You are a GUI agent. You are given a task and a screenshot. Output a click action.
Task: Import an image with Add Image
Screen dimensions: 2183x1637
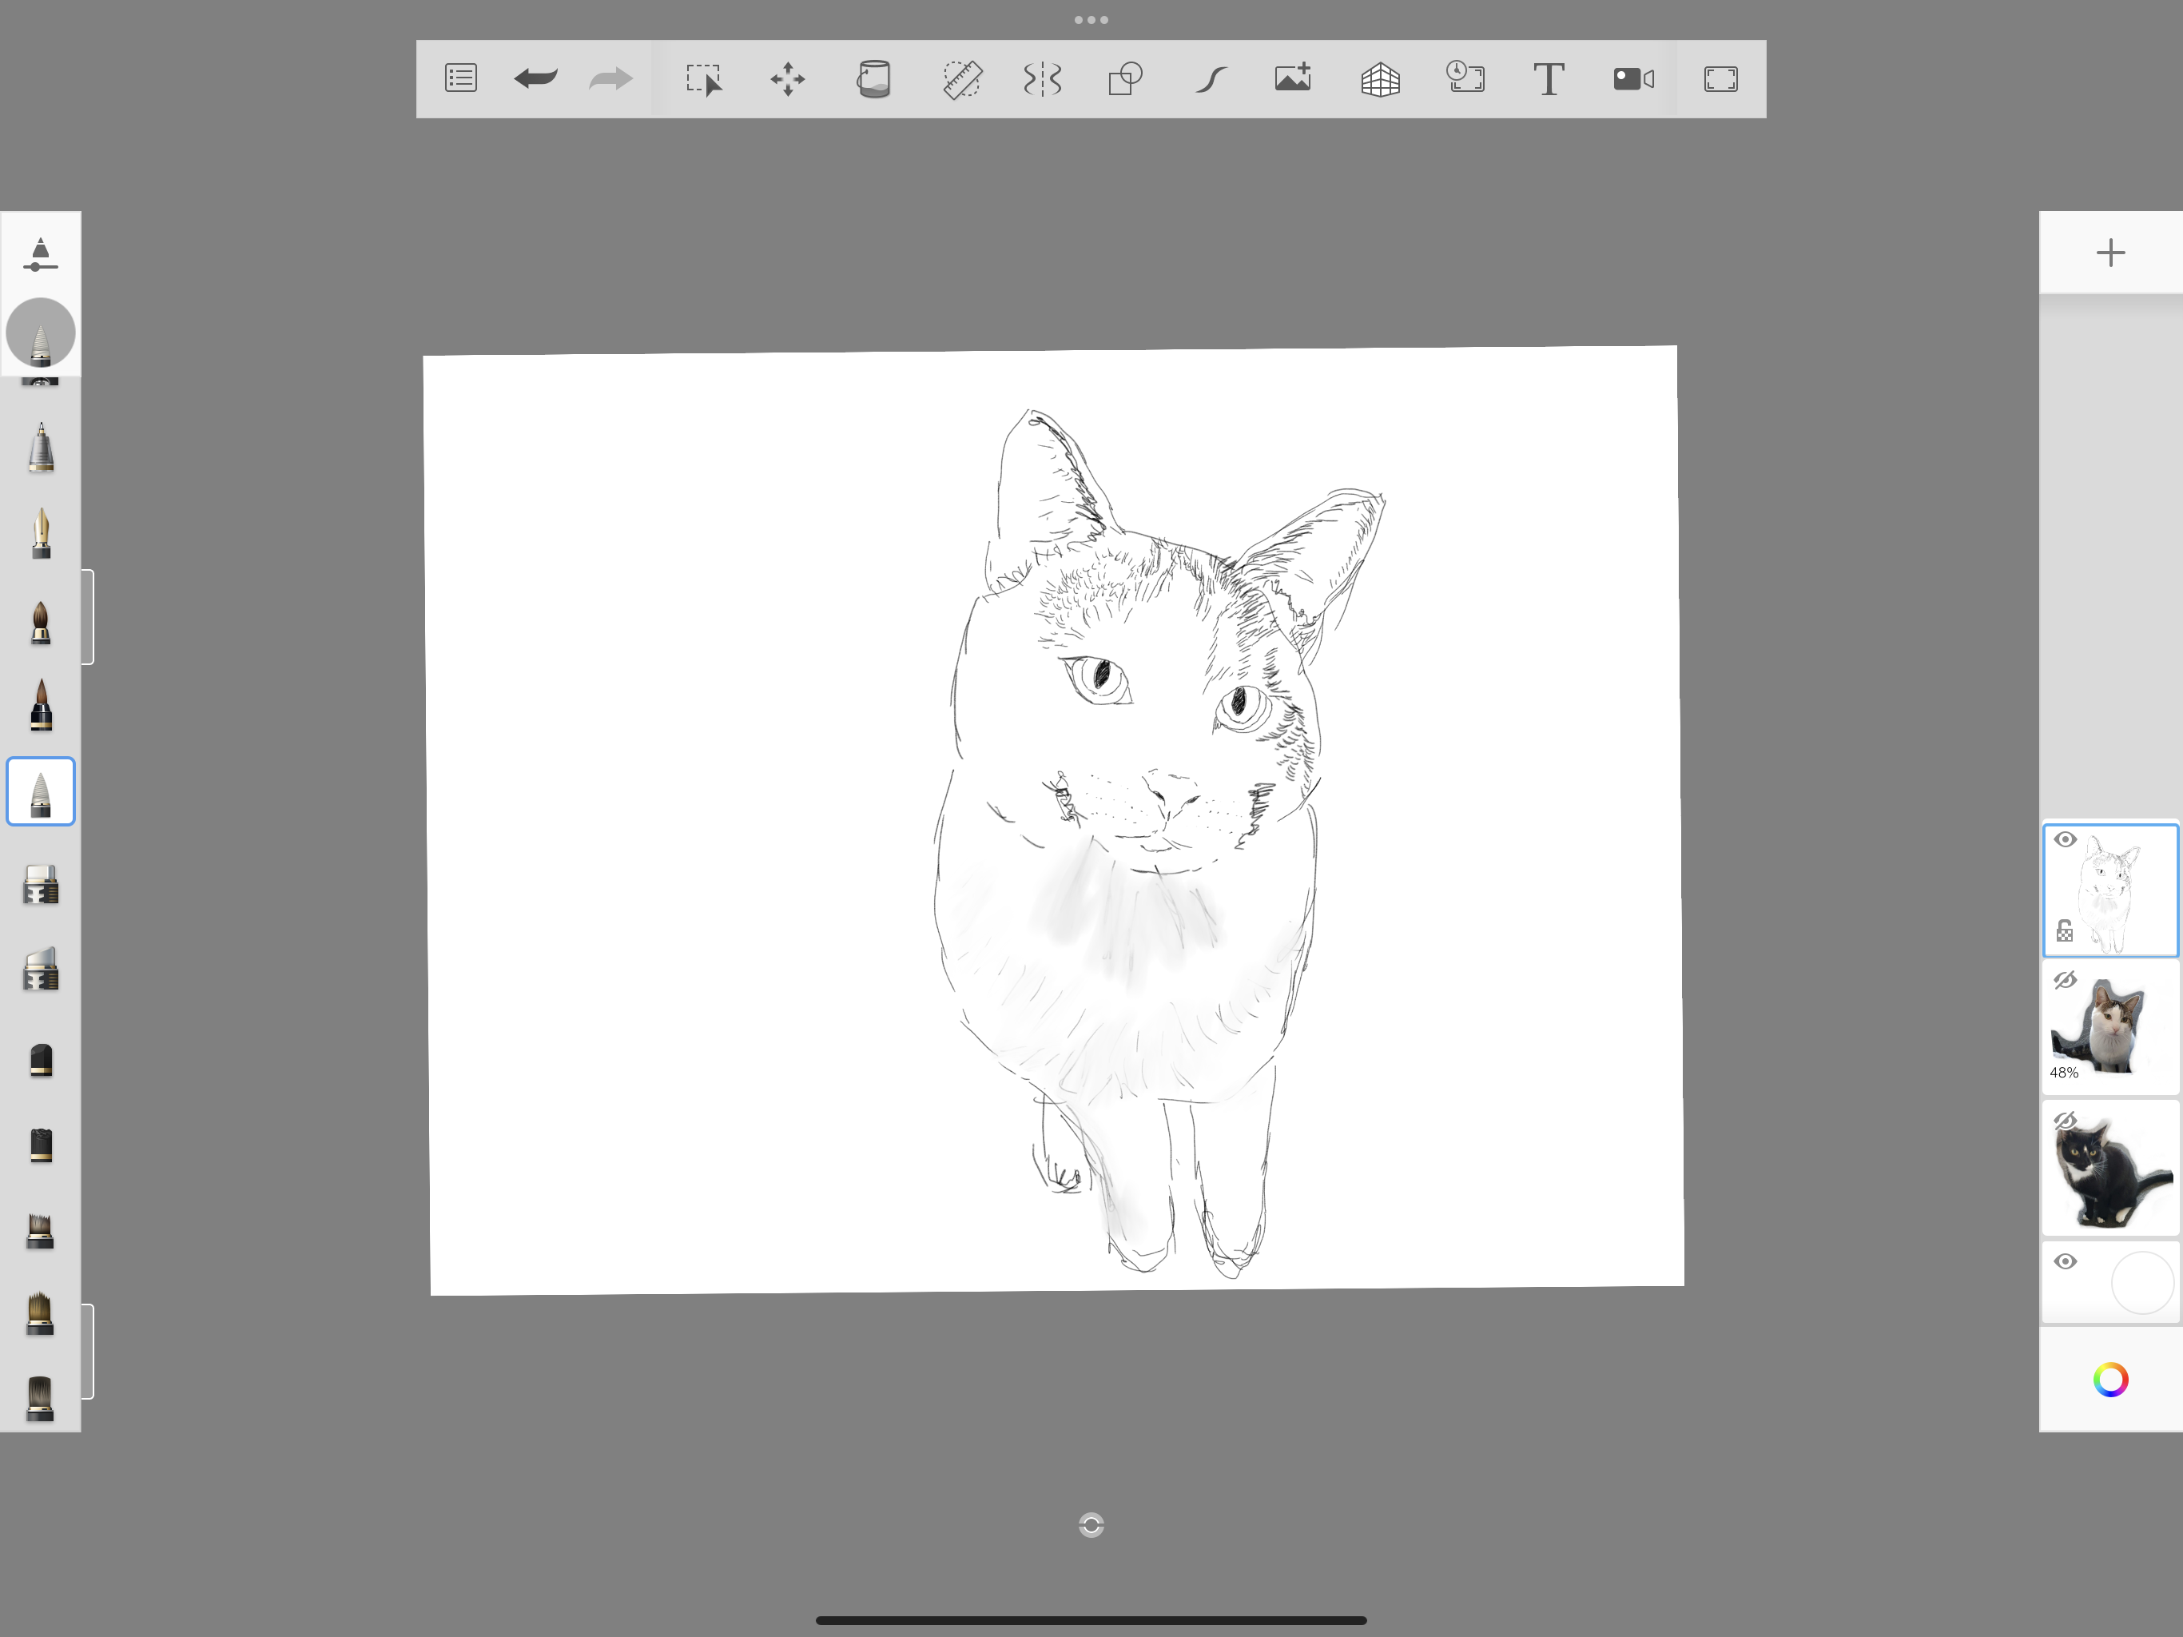click(x=1293, y=78)
